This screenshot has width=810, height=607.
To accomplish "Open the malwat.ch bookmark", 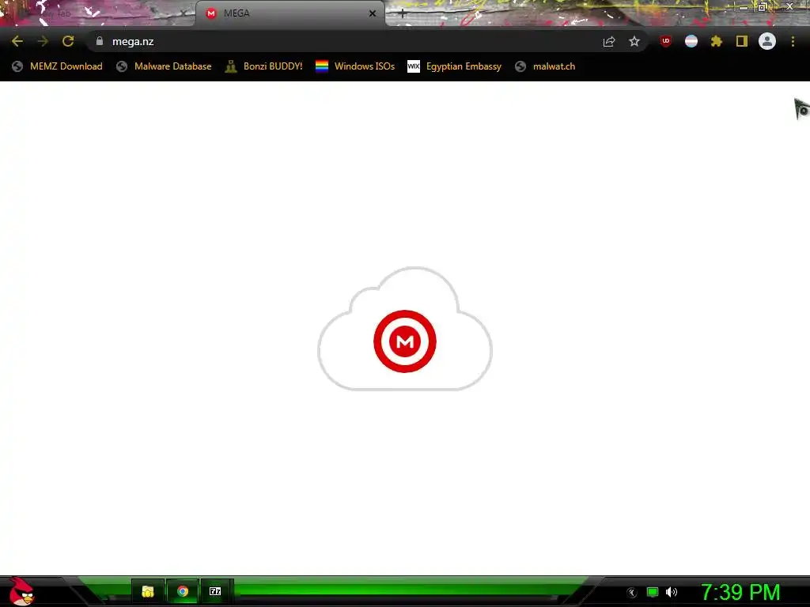I will tap(545, 66).
